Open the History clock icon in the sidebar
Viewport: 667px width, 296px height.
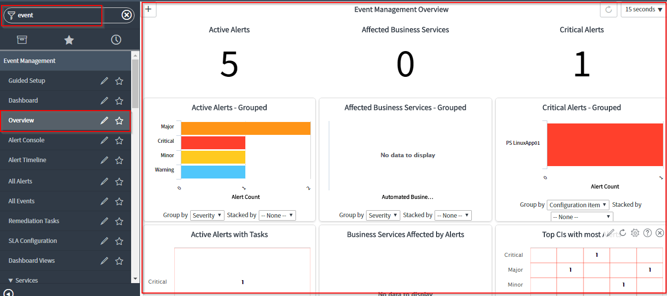point(116,40)
